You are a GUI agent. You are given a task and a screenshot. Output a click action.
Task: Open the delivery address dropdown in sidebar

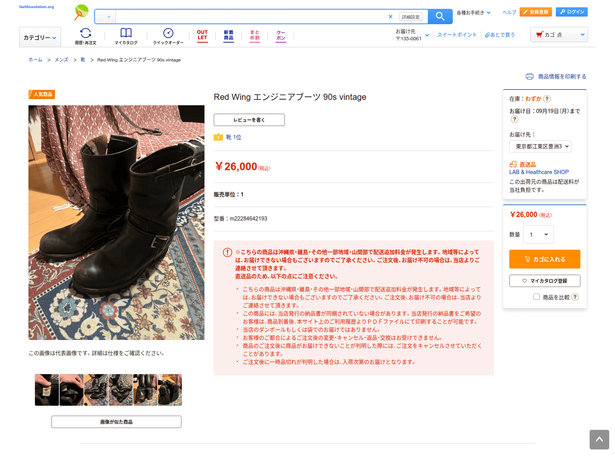pos(540,146)
